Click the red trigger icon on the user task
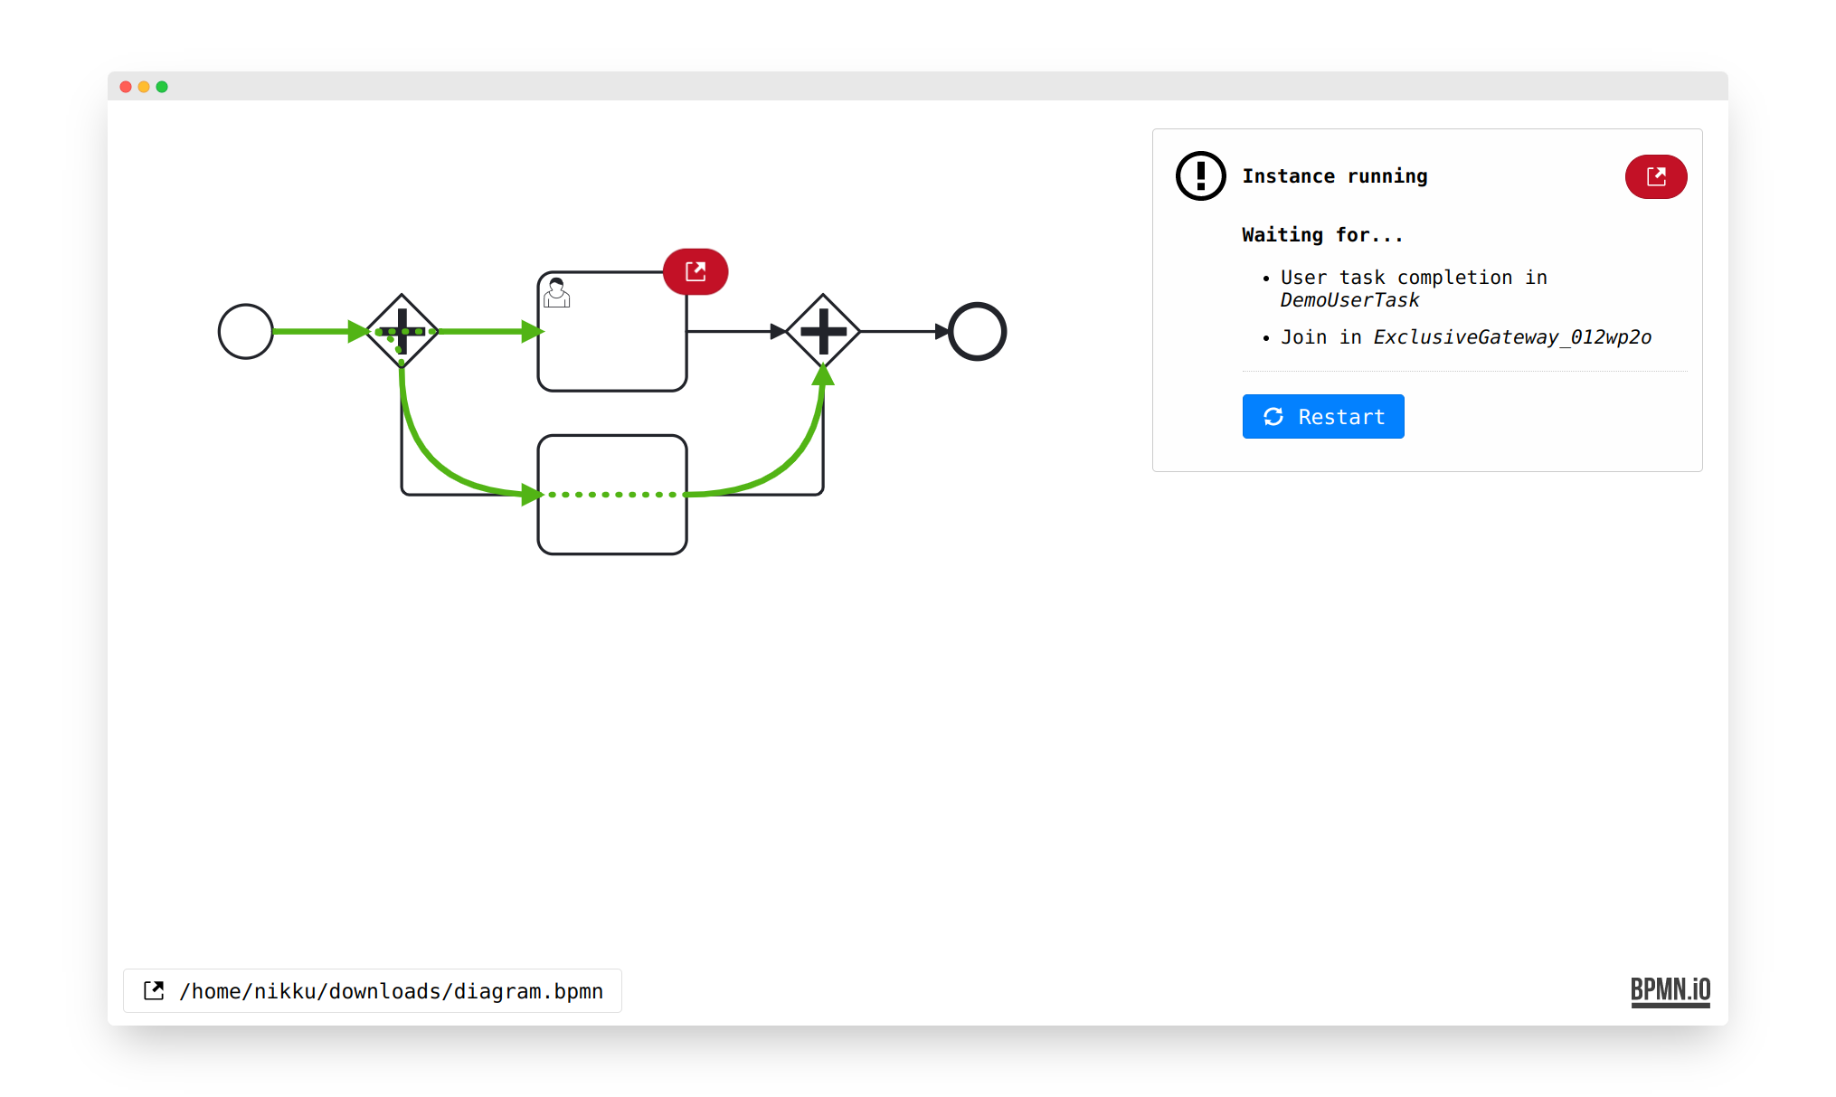This screenshot has width=1836, height=1097. tap(695, 271)
